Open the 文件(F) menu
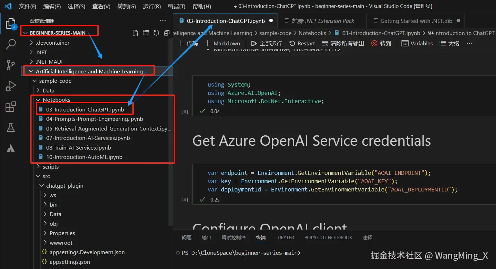496x269 pixels. click(27, 6)
